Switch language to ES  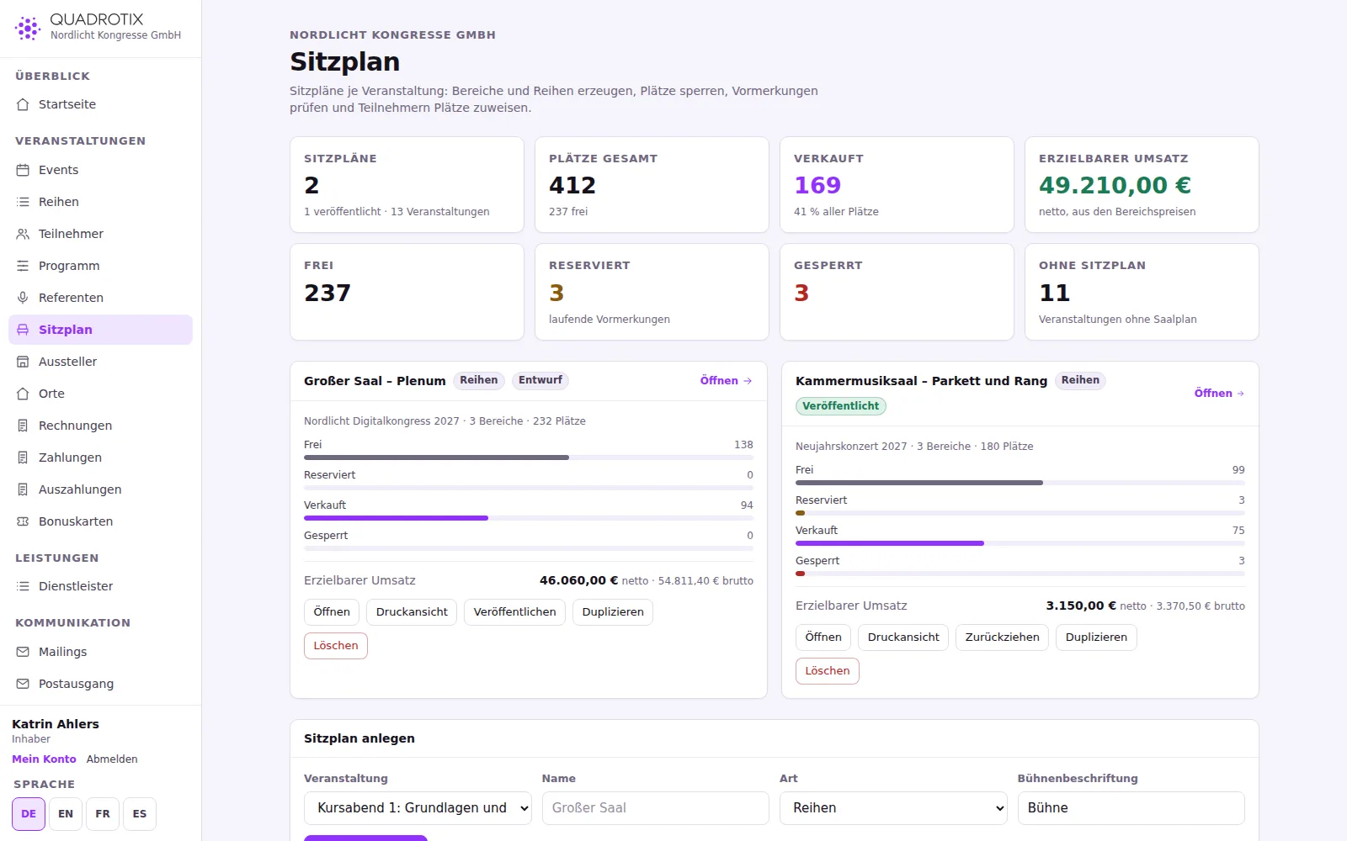pos(140,814)
